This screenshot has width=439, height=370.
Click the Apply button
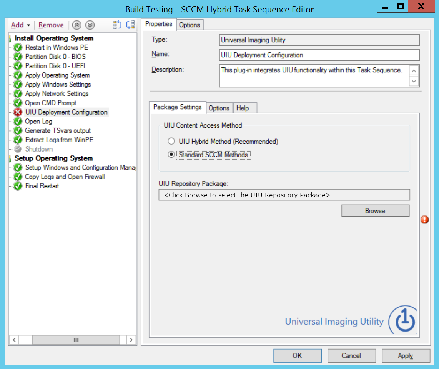pos(406,356)
